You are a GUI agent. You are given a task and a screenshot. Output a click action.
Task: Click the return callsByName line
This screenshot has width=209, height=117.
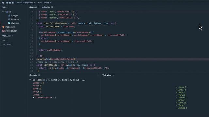click(x=50, y=50)
